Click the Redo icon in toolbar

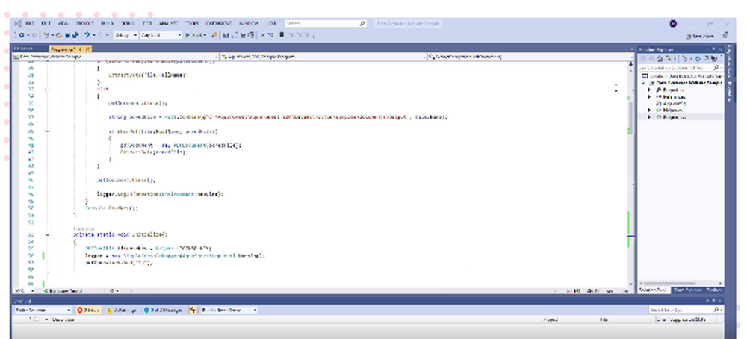point(100,35)
